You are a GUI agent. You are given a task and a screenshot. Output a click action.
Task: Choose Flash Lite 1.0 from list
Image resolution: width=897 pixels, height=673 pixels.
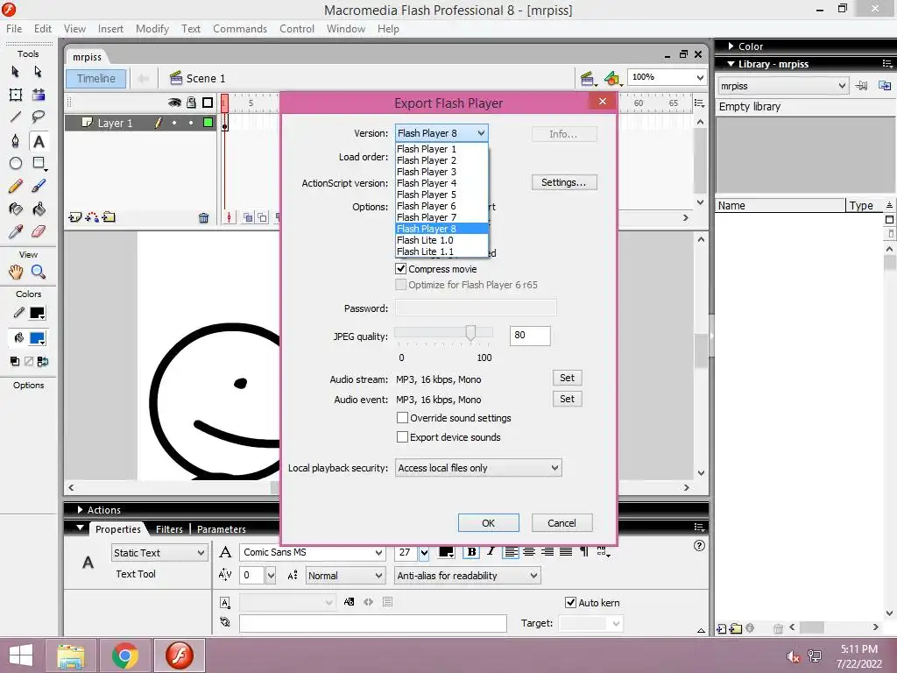441,240
